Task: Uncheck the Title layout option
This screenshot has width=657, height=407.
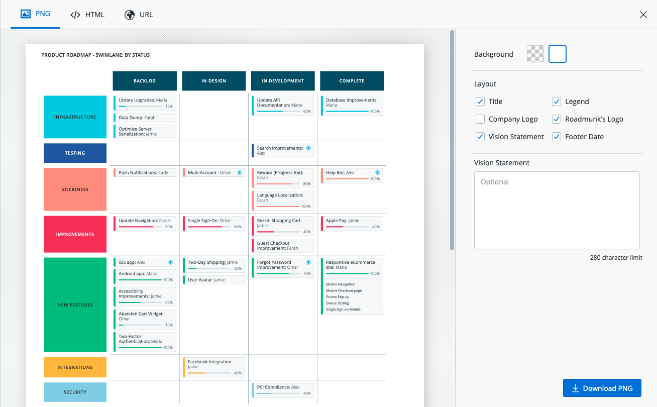Action: [480, 101]
